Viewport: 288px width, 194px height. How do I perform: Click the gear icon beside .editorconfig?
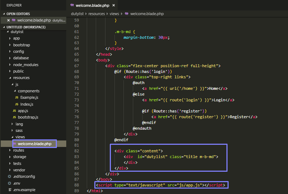point(10,176)
